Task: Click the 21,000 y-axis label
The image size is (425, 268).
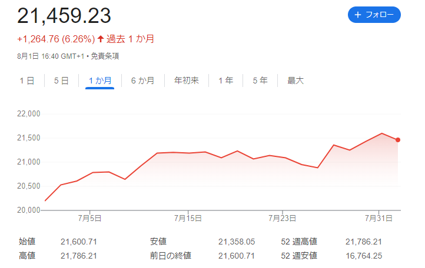Action: click(28, 162)
